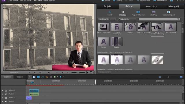Expand the Wideo 2 track

pos(3,98)
